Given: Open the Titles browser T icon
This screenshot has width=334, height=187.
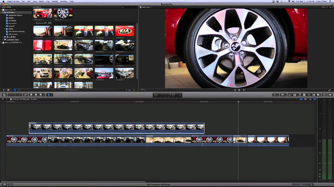Looking at the screenshot, I should 309,95.
